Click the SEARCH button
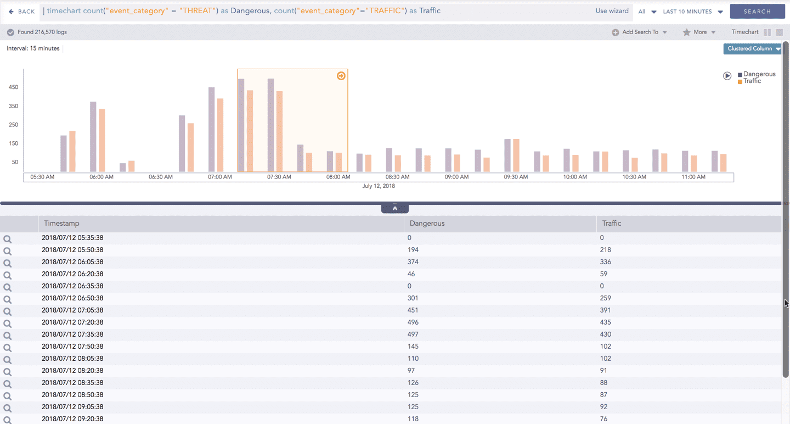The image size is (790, 424). pos(757,12)
